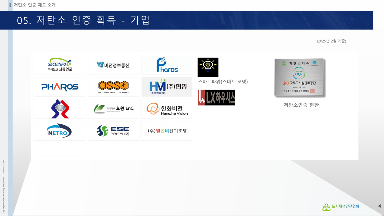Select the LX하우시스 logo

click(x=216, y=98)
